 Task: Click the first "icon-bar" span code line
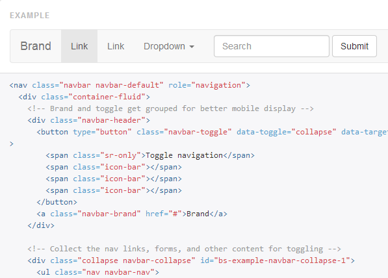[x=114, y=167]
